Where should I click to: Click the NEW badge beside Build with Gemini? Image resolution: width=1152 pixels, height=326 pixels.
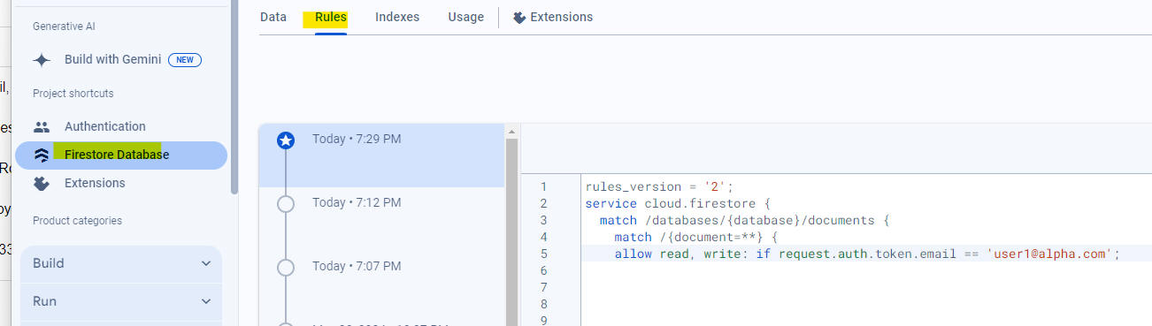(x=185, y=60)
